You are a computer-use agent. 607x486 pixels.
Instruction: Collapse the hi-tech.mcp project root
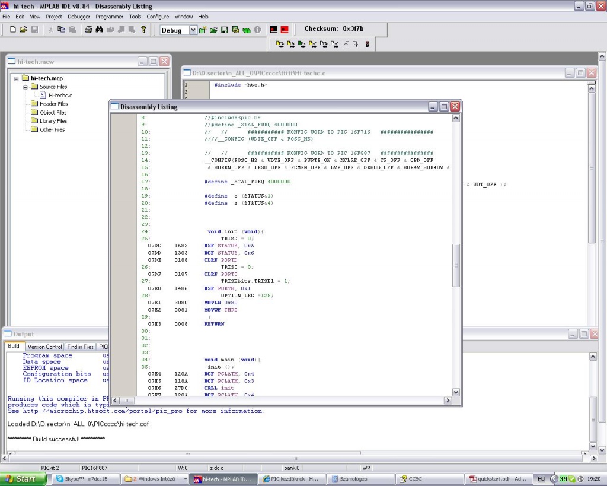[x=17, y=78]
